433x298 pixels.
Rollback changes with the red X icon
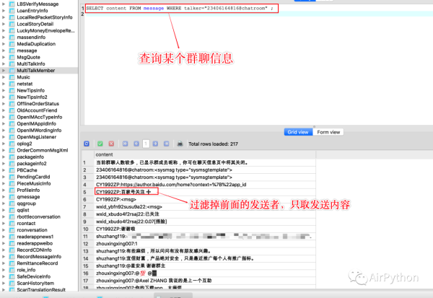coord(111,144)
